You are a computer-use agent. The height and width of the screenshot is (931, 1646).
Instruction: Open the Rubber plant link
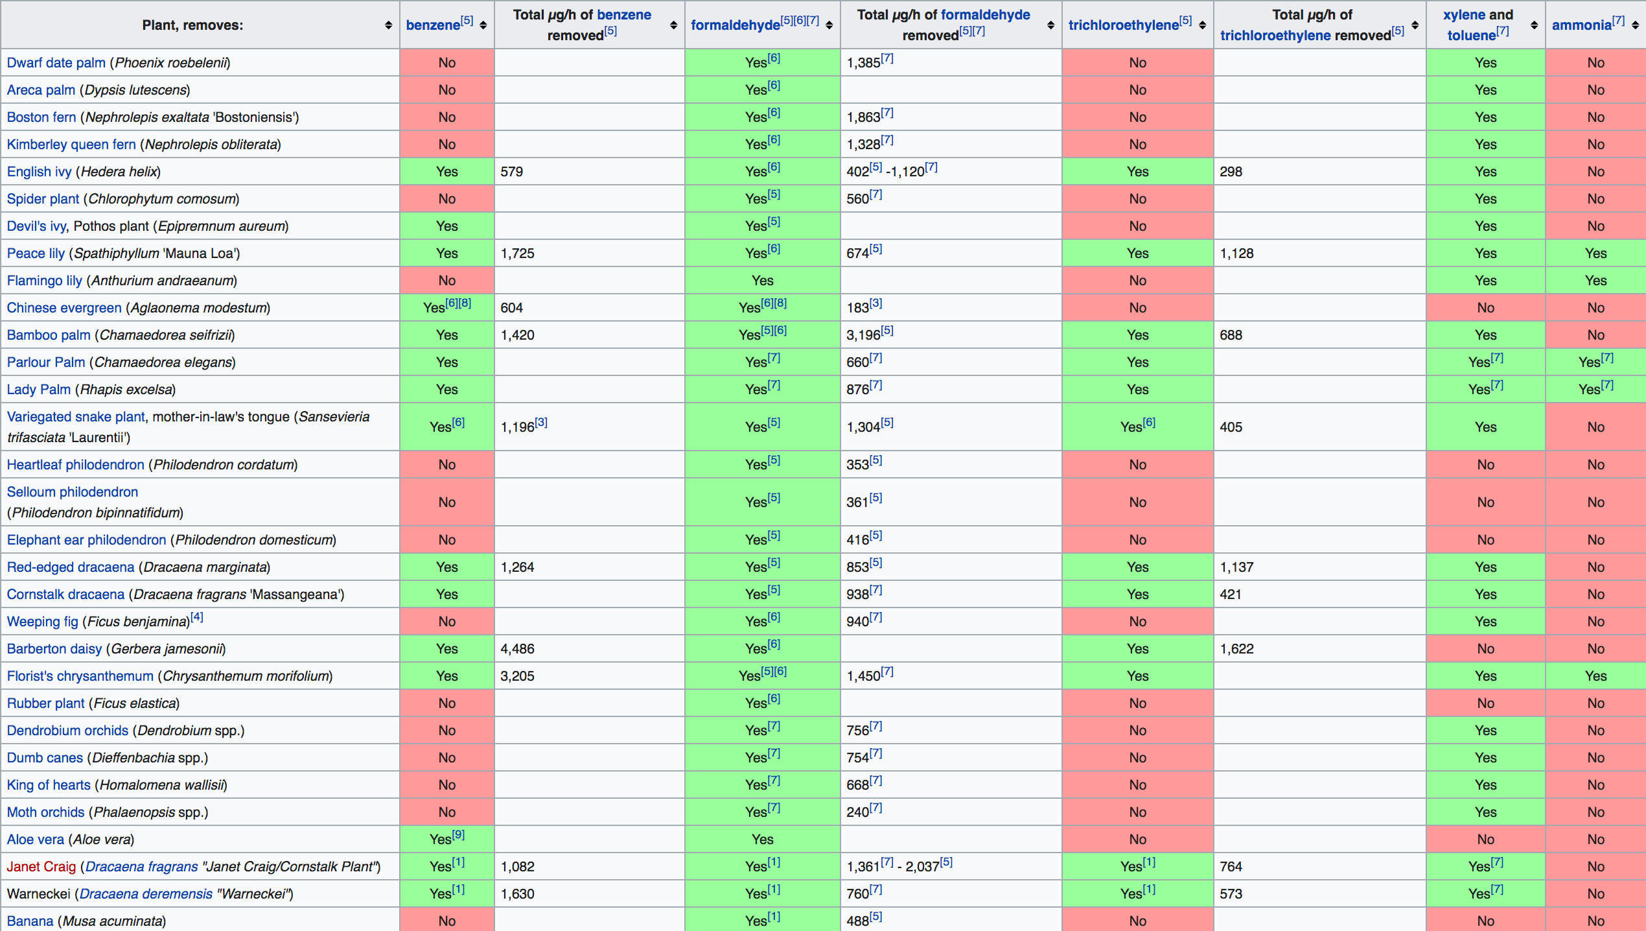[x=46, y=703]
